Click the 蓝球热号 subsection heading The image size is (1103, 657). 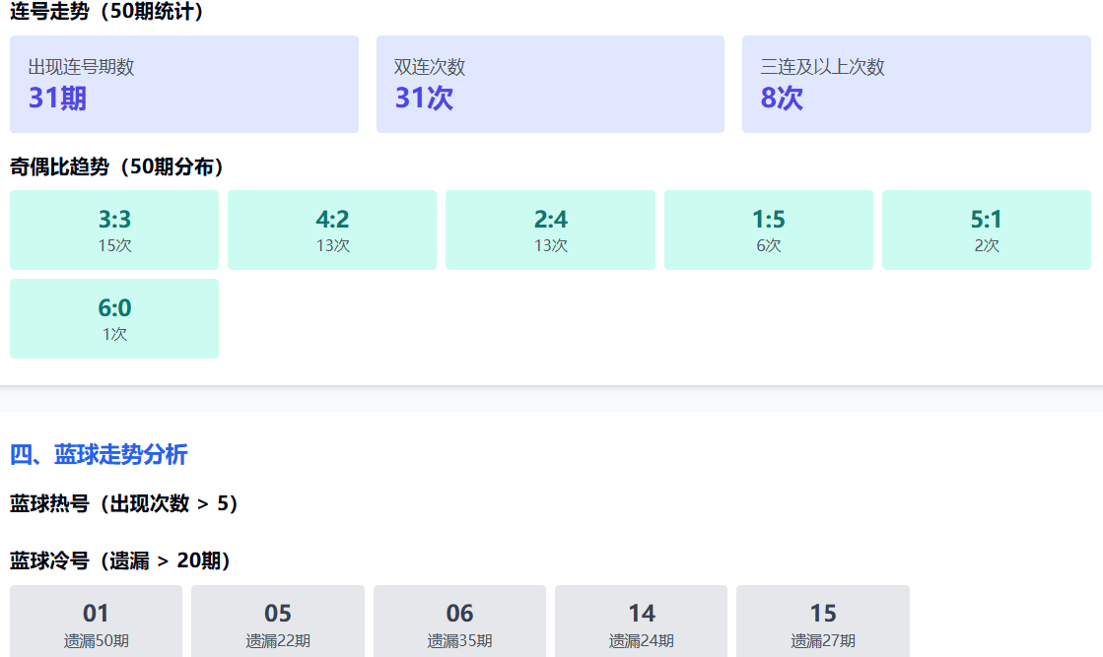pyautogui.click(x=124, y=503)
